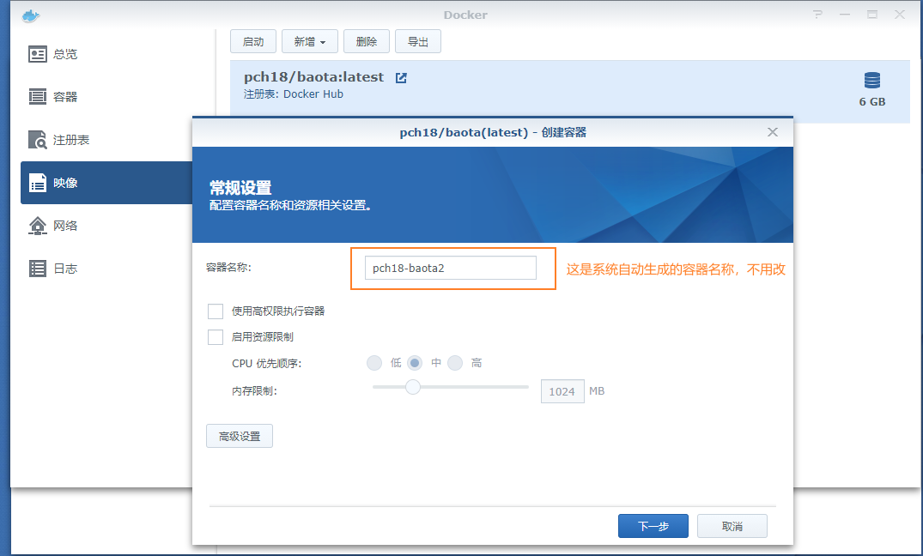Select the 容器 container list icon
Screen dimensions: 923x556
click(x=38, y=97)
